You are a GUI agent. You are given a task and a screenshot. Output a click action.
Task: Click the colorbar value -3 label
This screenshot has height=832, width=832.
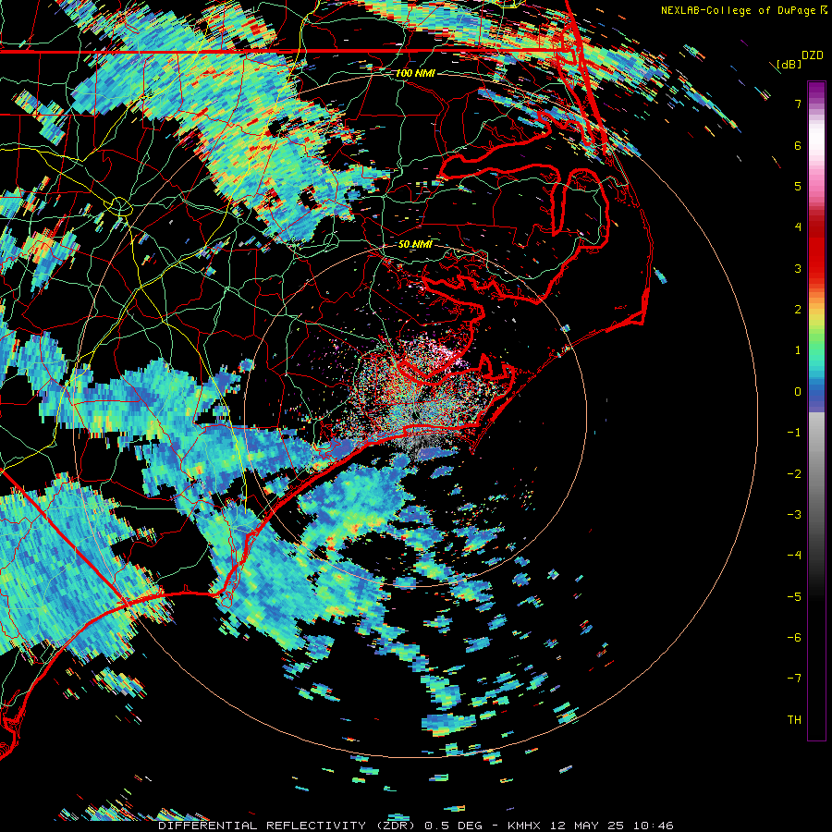point(794,514)
